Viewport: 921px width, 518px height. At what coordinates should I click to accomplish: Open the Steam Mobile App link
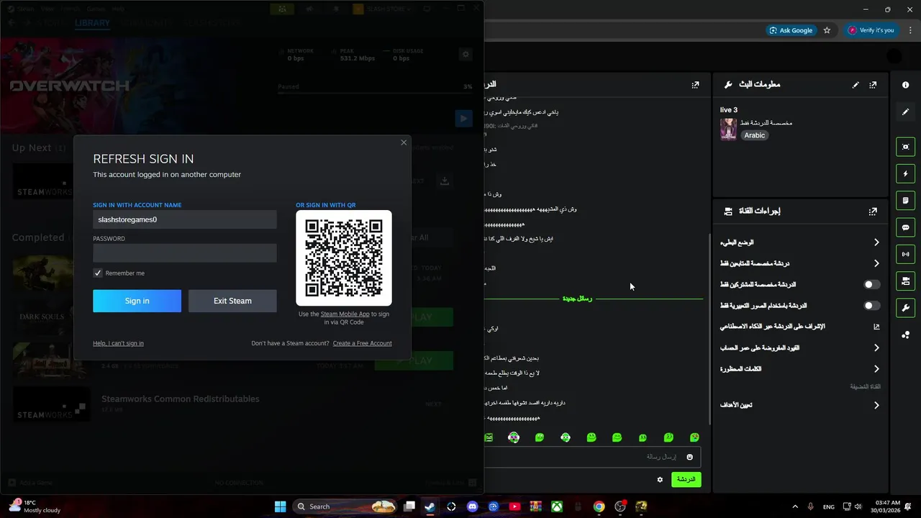[345, 314]
